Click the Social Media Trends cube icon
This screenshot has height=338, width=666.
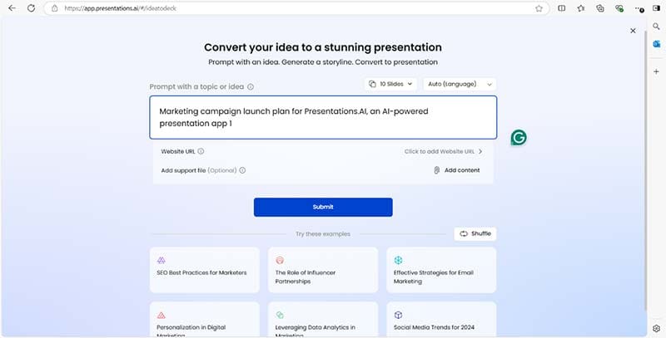pyautogui.click(x=398, y=315)
